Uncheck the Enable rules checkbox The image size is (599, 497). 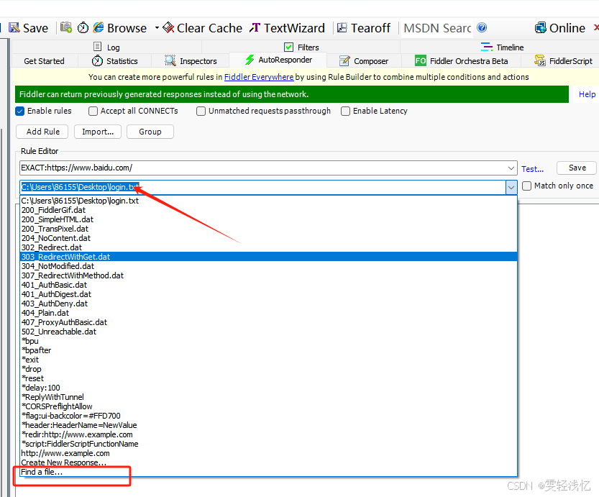[x=20, y=111]
